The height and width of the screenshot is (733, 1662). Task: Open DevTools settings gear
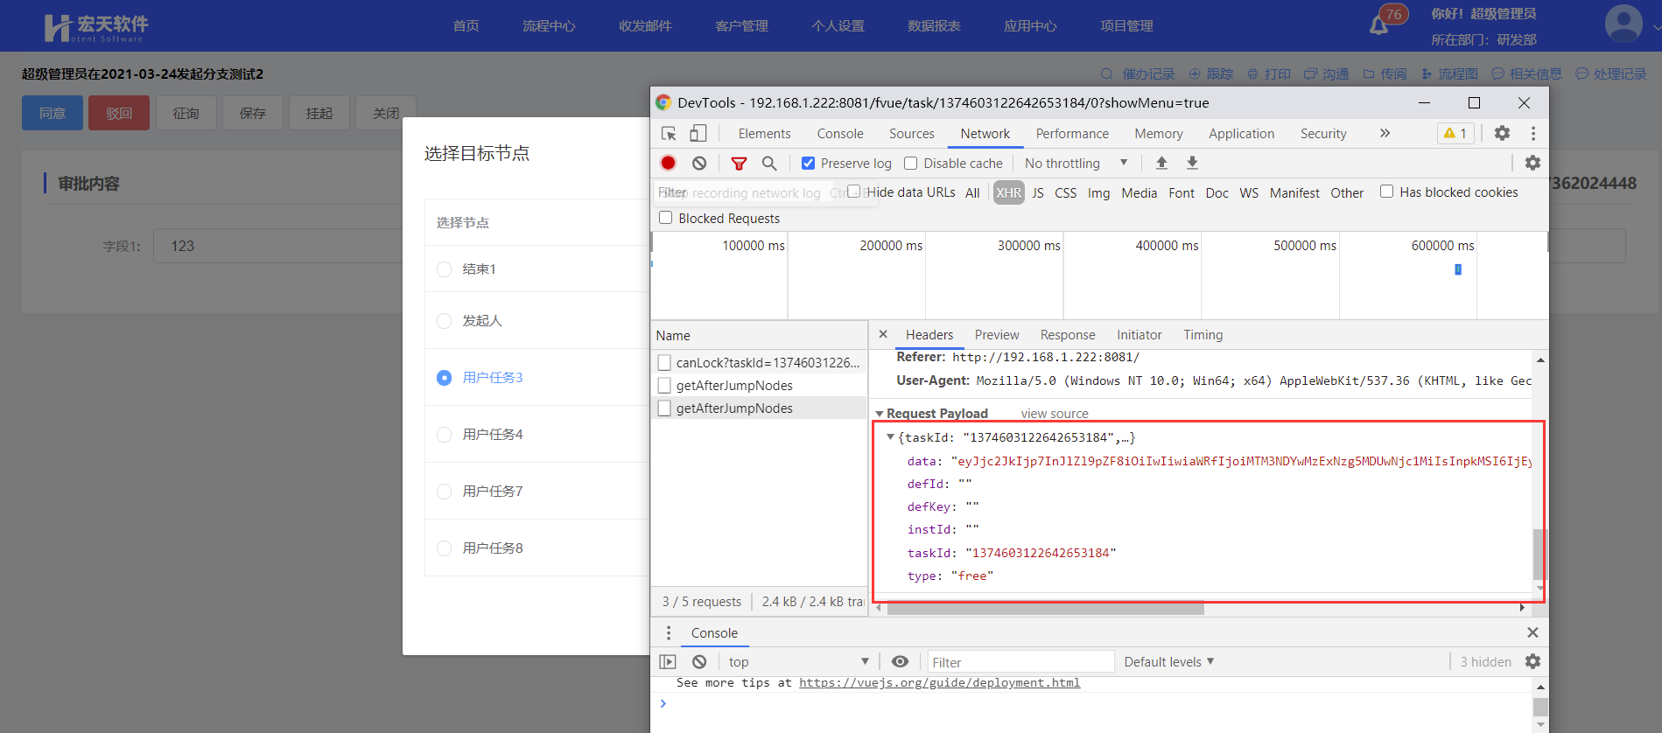tap(1502, 133)
